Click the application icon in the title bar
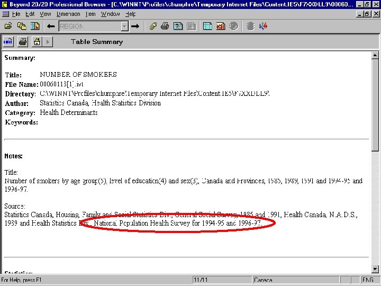Viewport: 381px width, 286px height. coord(5,4)
